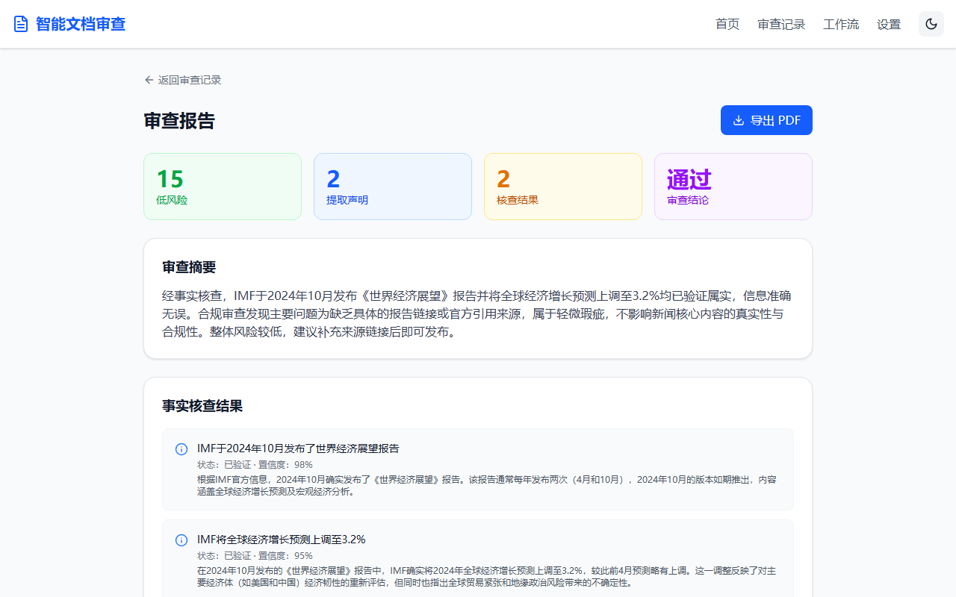
Task: Toggle dark mode with the moon icon
Action: [931, 24]
